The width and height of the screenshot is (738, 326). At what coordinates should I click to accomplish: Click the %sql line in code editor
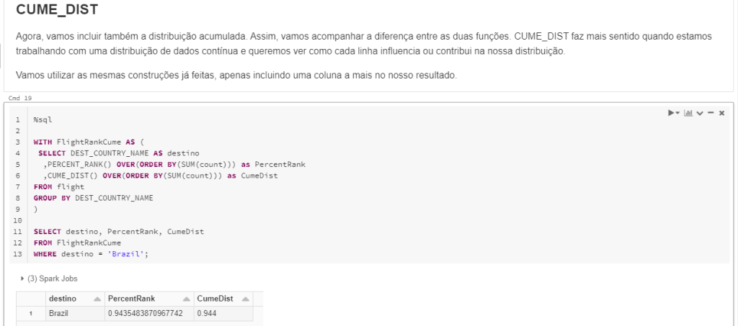pyautogui.click(x=43, y=119)
